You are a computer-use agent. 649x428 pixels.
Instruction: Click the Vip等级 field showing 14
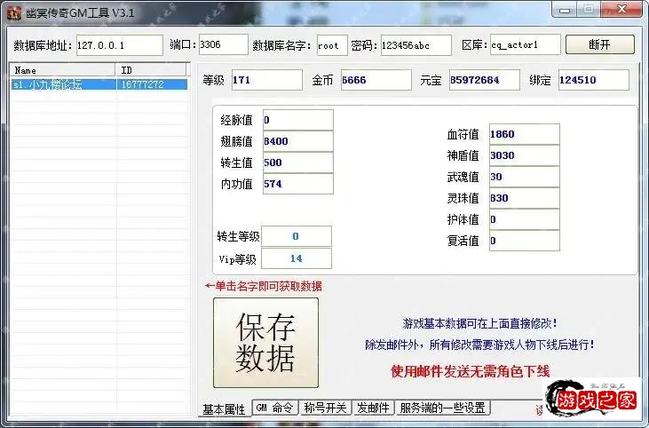[297, 258]
